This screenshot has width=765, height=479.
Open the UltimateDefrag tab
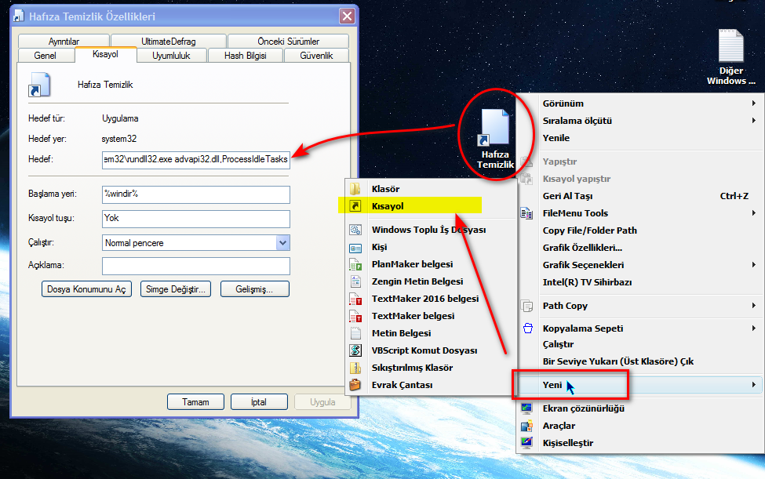click(x=169, y=42)
